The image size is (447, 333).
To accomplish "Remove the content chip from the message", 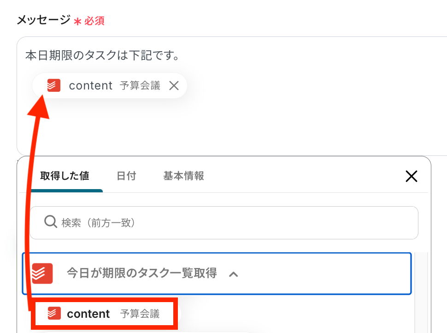I will 174,85.
